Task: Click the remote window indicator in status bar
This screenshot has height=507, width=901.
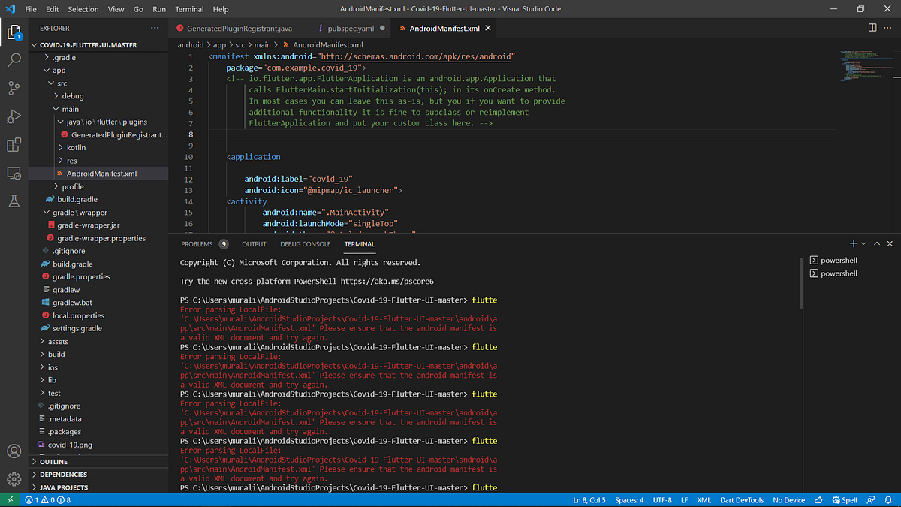Action: point(10,499)
